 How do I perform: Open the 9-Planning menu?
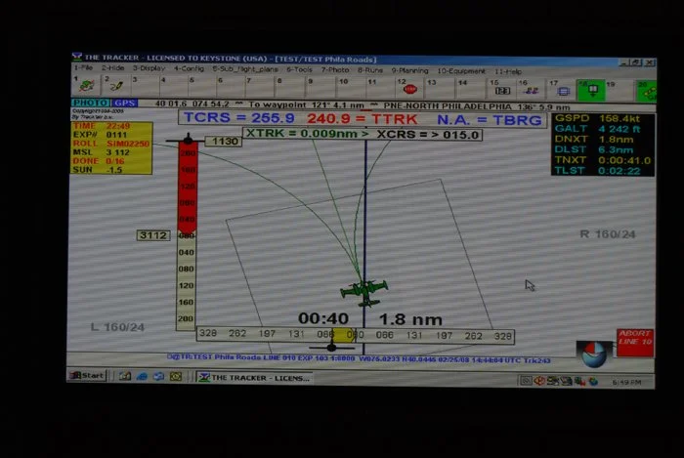(409, 70)
